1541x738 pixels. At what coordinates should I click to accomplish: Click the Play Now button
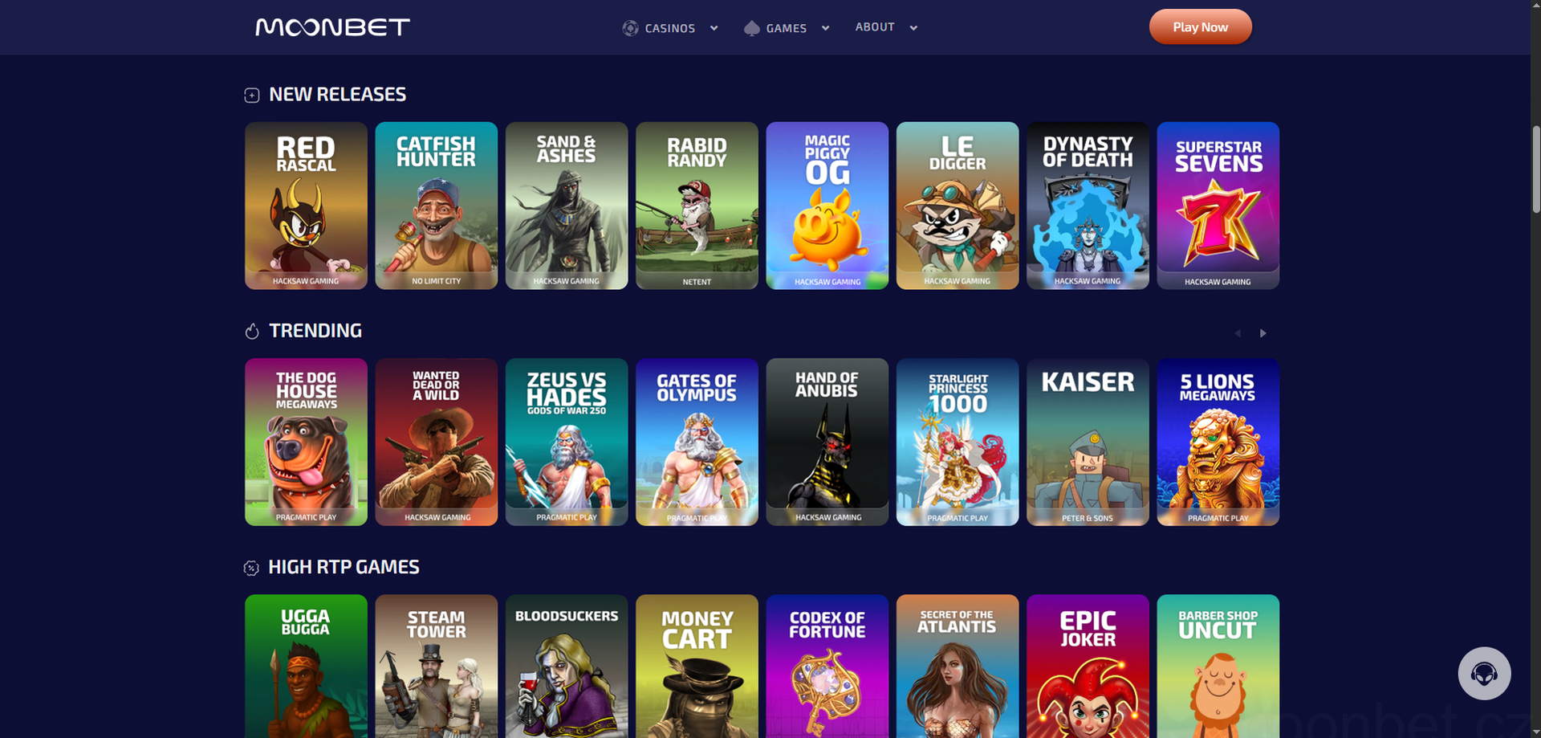(x=1200, y=27)
